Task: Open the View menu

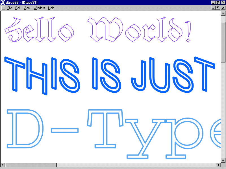Action: click(27, 8)
